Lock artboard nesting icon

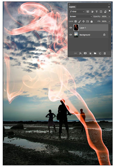(x=87, y=21)
